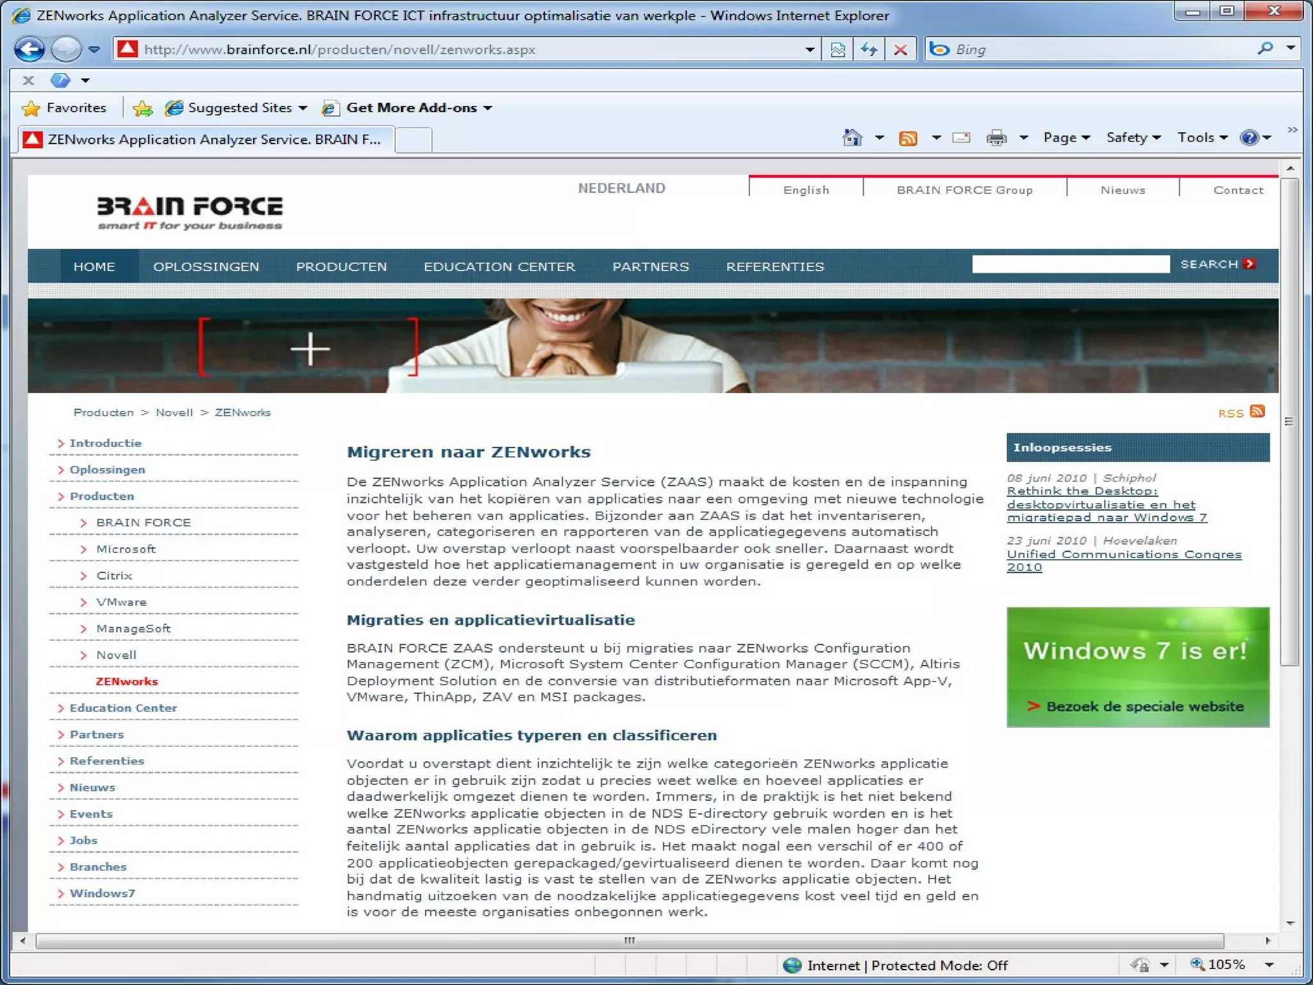
Task: Click the orange RSS icon on webpage
Action: point(1257,412)
